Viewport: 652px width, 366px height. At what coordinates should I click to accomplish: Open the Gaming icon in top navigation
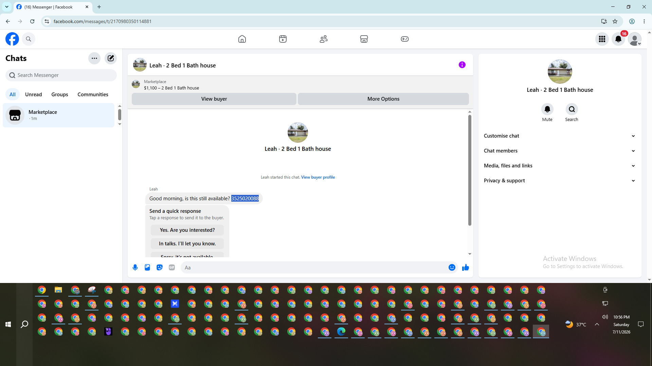[x=405, y=39]
